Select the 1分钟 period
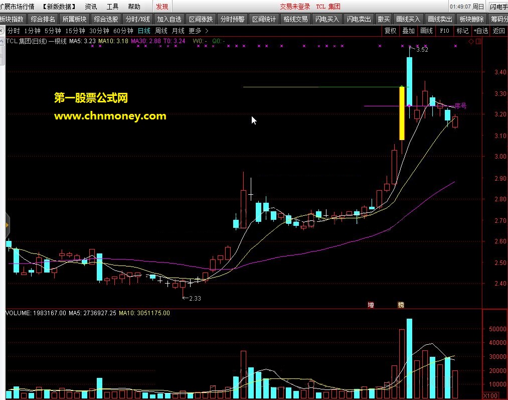The image size is (508, 400). pyautogui.click(x=33, y=31)
